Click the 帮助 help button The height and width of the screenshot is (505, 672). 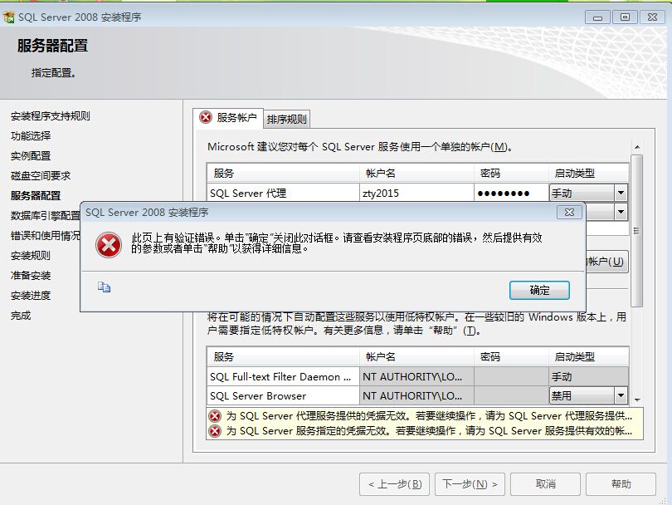621,484
